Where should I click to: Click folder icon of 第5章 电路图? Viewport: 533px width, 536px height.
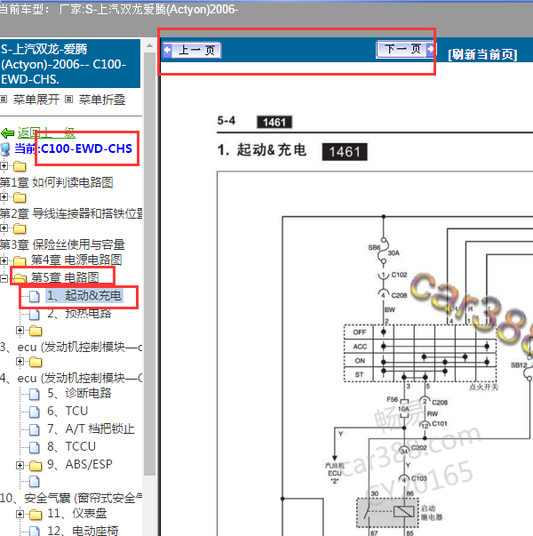click(x=20, y=278)
